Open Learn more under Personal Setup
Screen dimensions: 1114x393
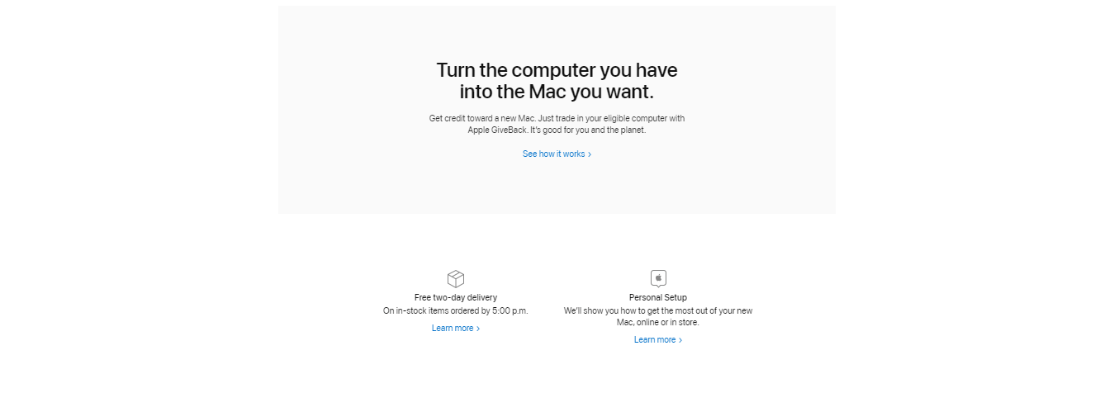657,340
